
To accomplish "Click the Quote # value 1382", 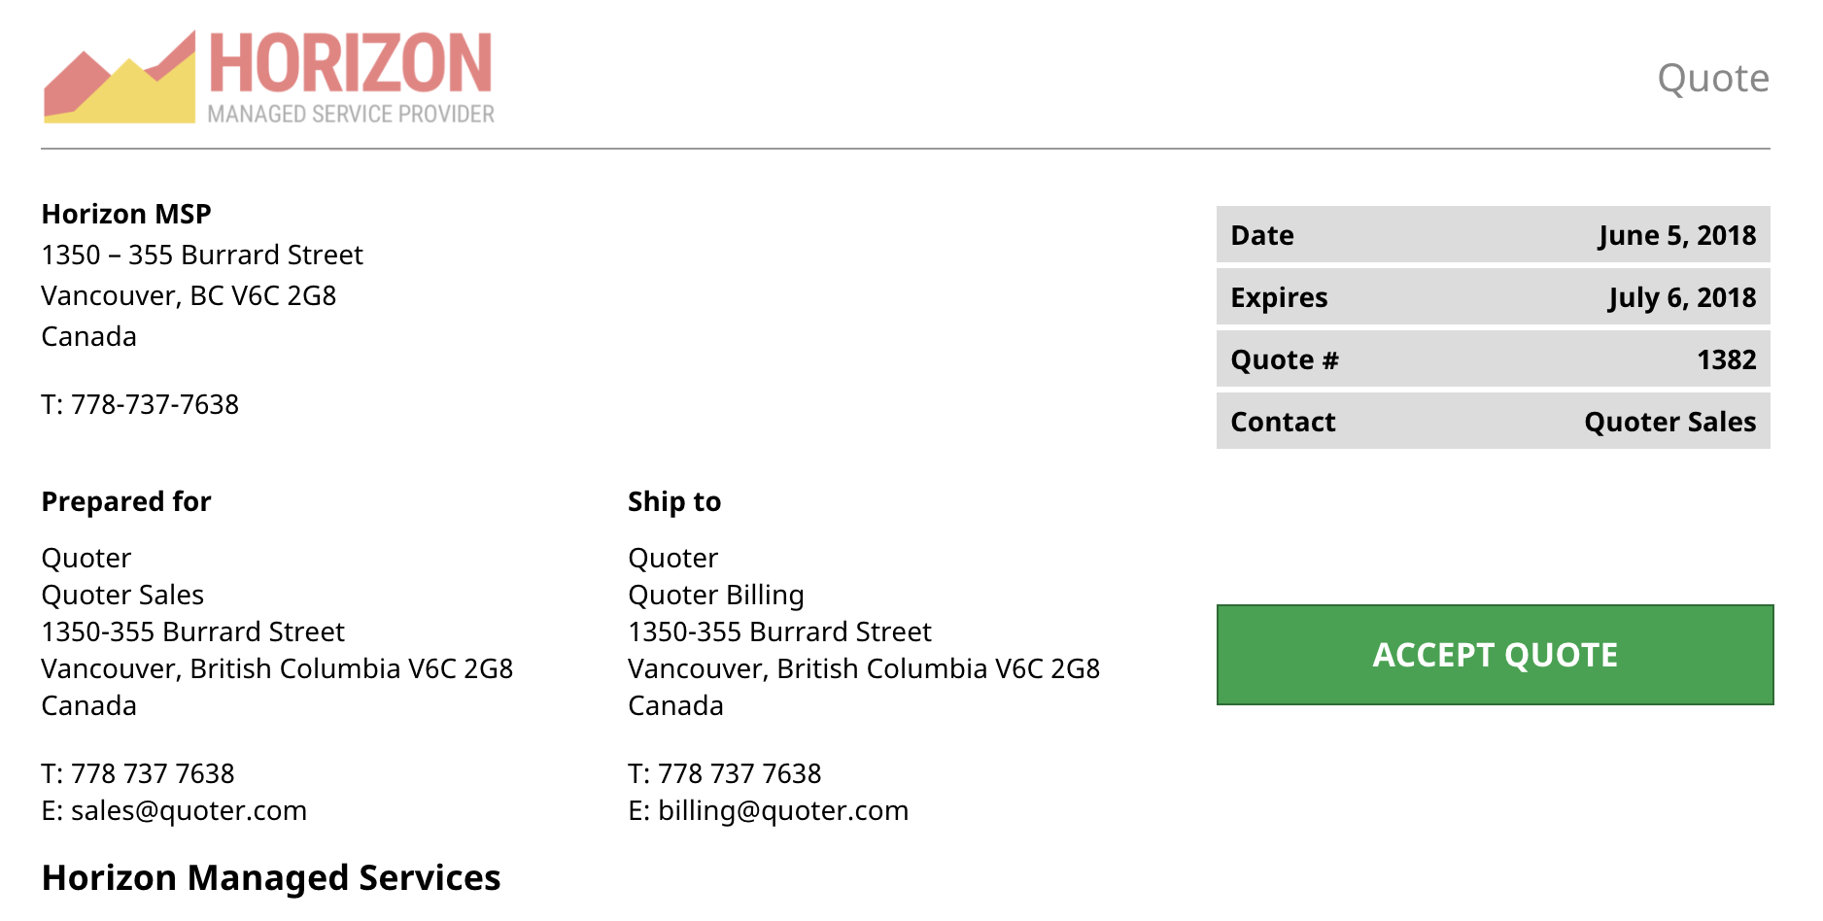I will [x=1726, y=360].
